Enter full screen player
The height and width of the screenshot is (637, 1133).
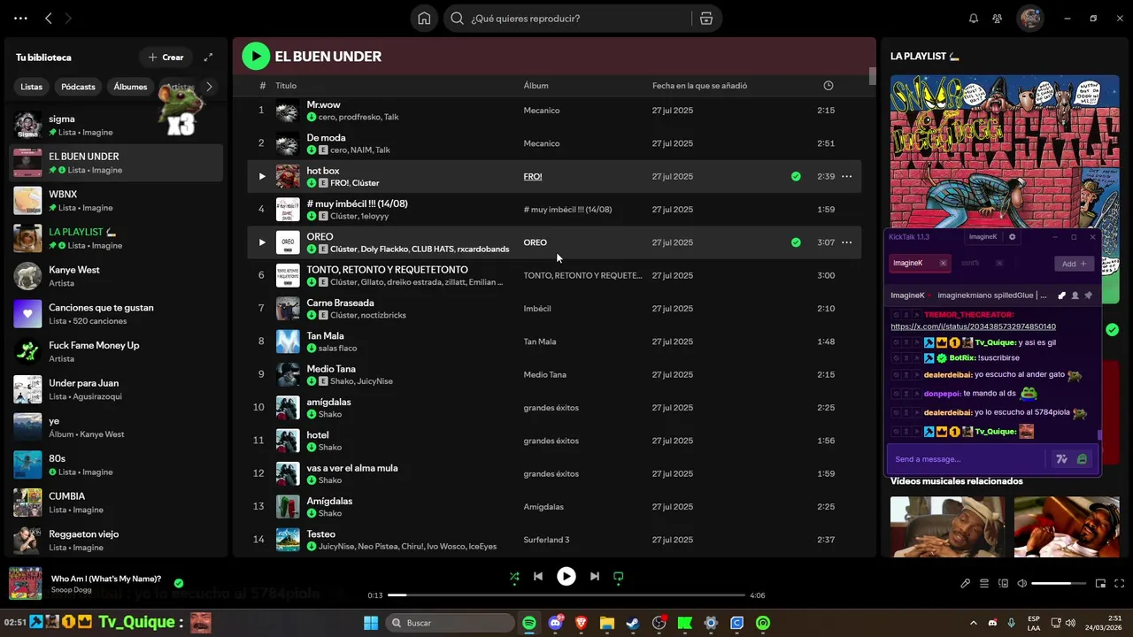[1119, 584]
